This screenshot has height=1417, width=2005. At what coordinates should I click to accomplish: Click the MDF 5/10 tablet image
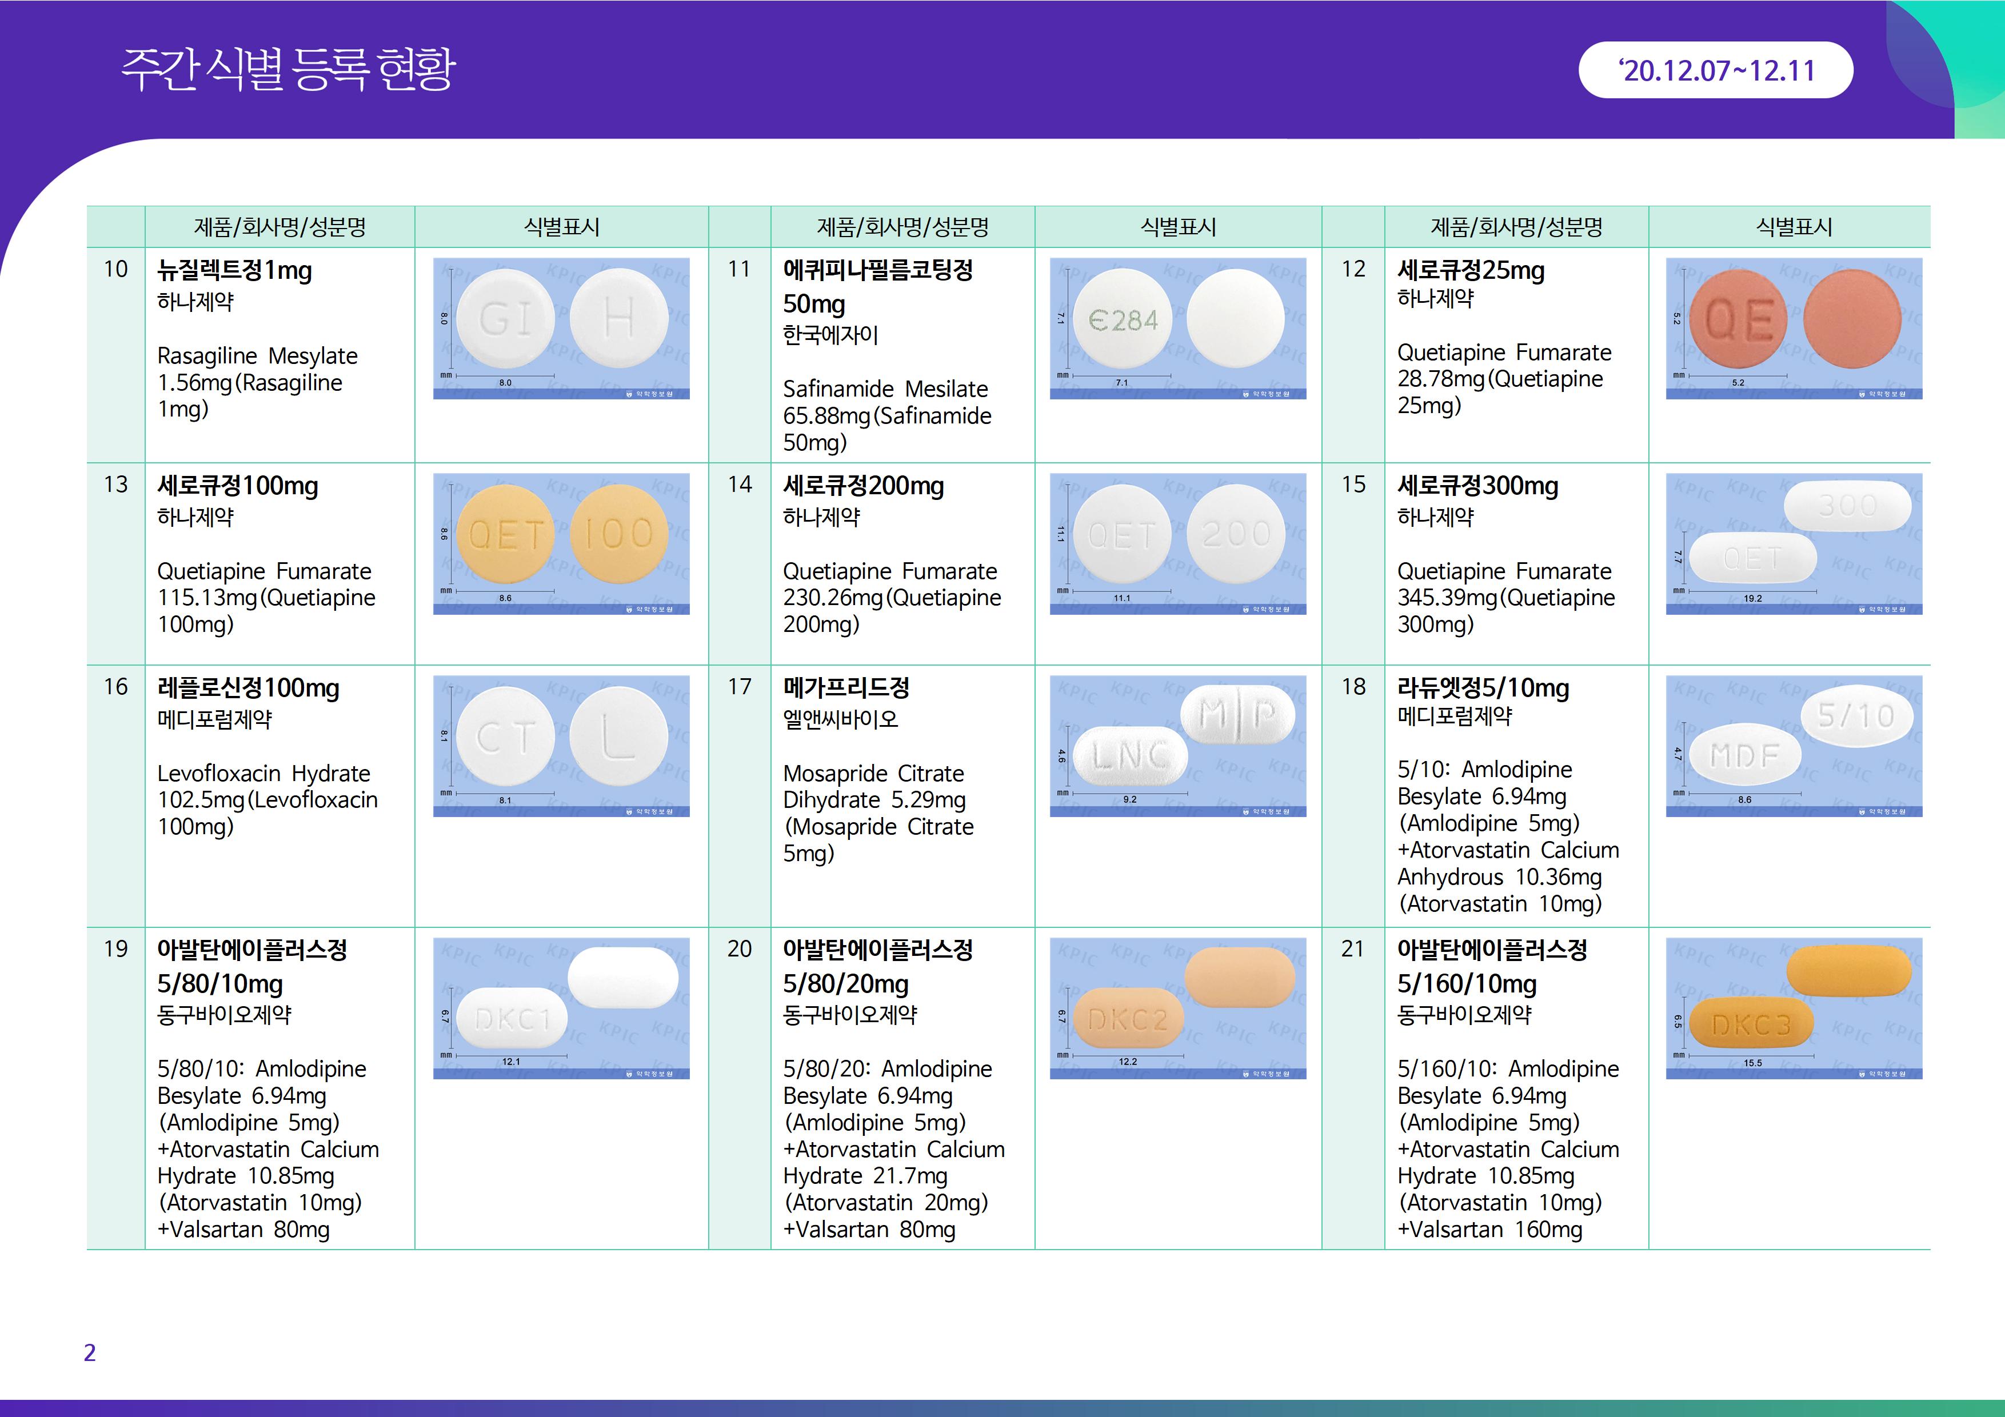1794,746
